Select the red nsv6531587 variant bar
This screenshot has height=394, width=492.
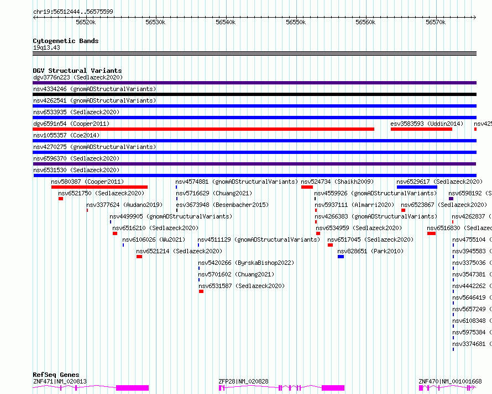(201, 291)
